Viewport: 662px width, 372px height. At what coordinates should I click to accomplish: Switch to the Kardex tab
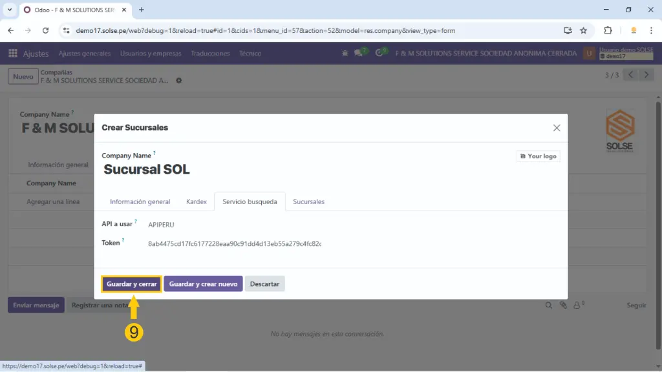(x=196, y=201)
